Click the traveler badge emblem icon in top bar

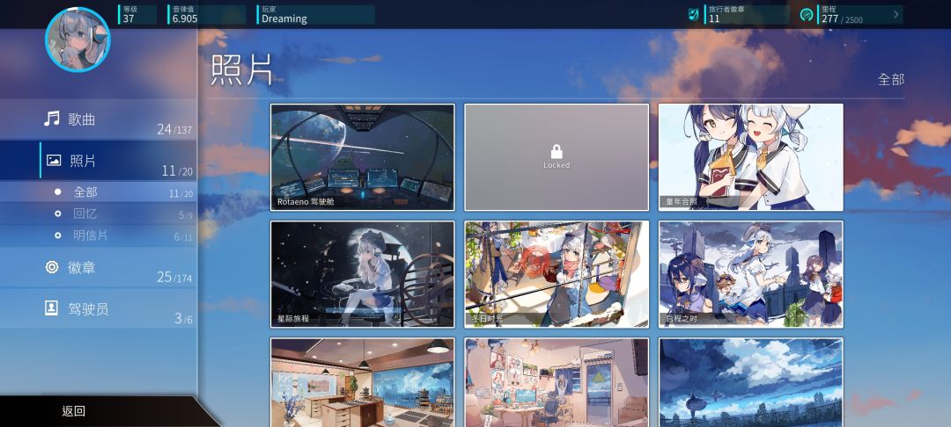point(694,14)
